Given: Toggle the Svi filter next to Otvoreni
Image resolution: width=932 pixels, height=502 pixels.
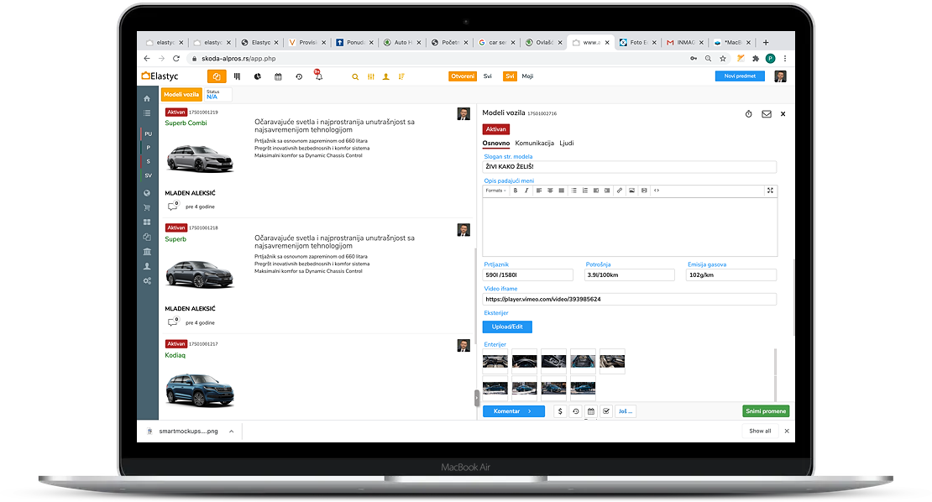Looking at the screenshot, I should [487, 76].
